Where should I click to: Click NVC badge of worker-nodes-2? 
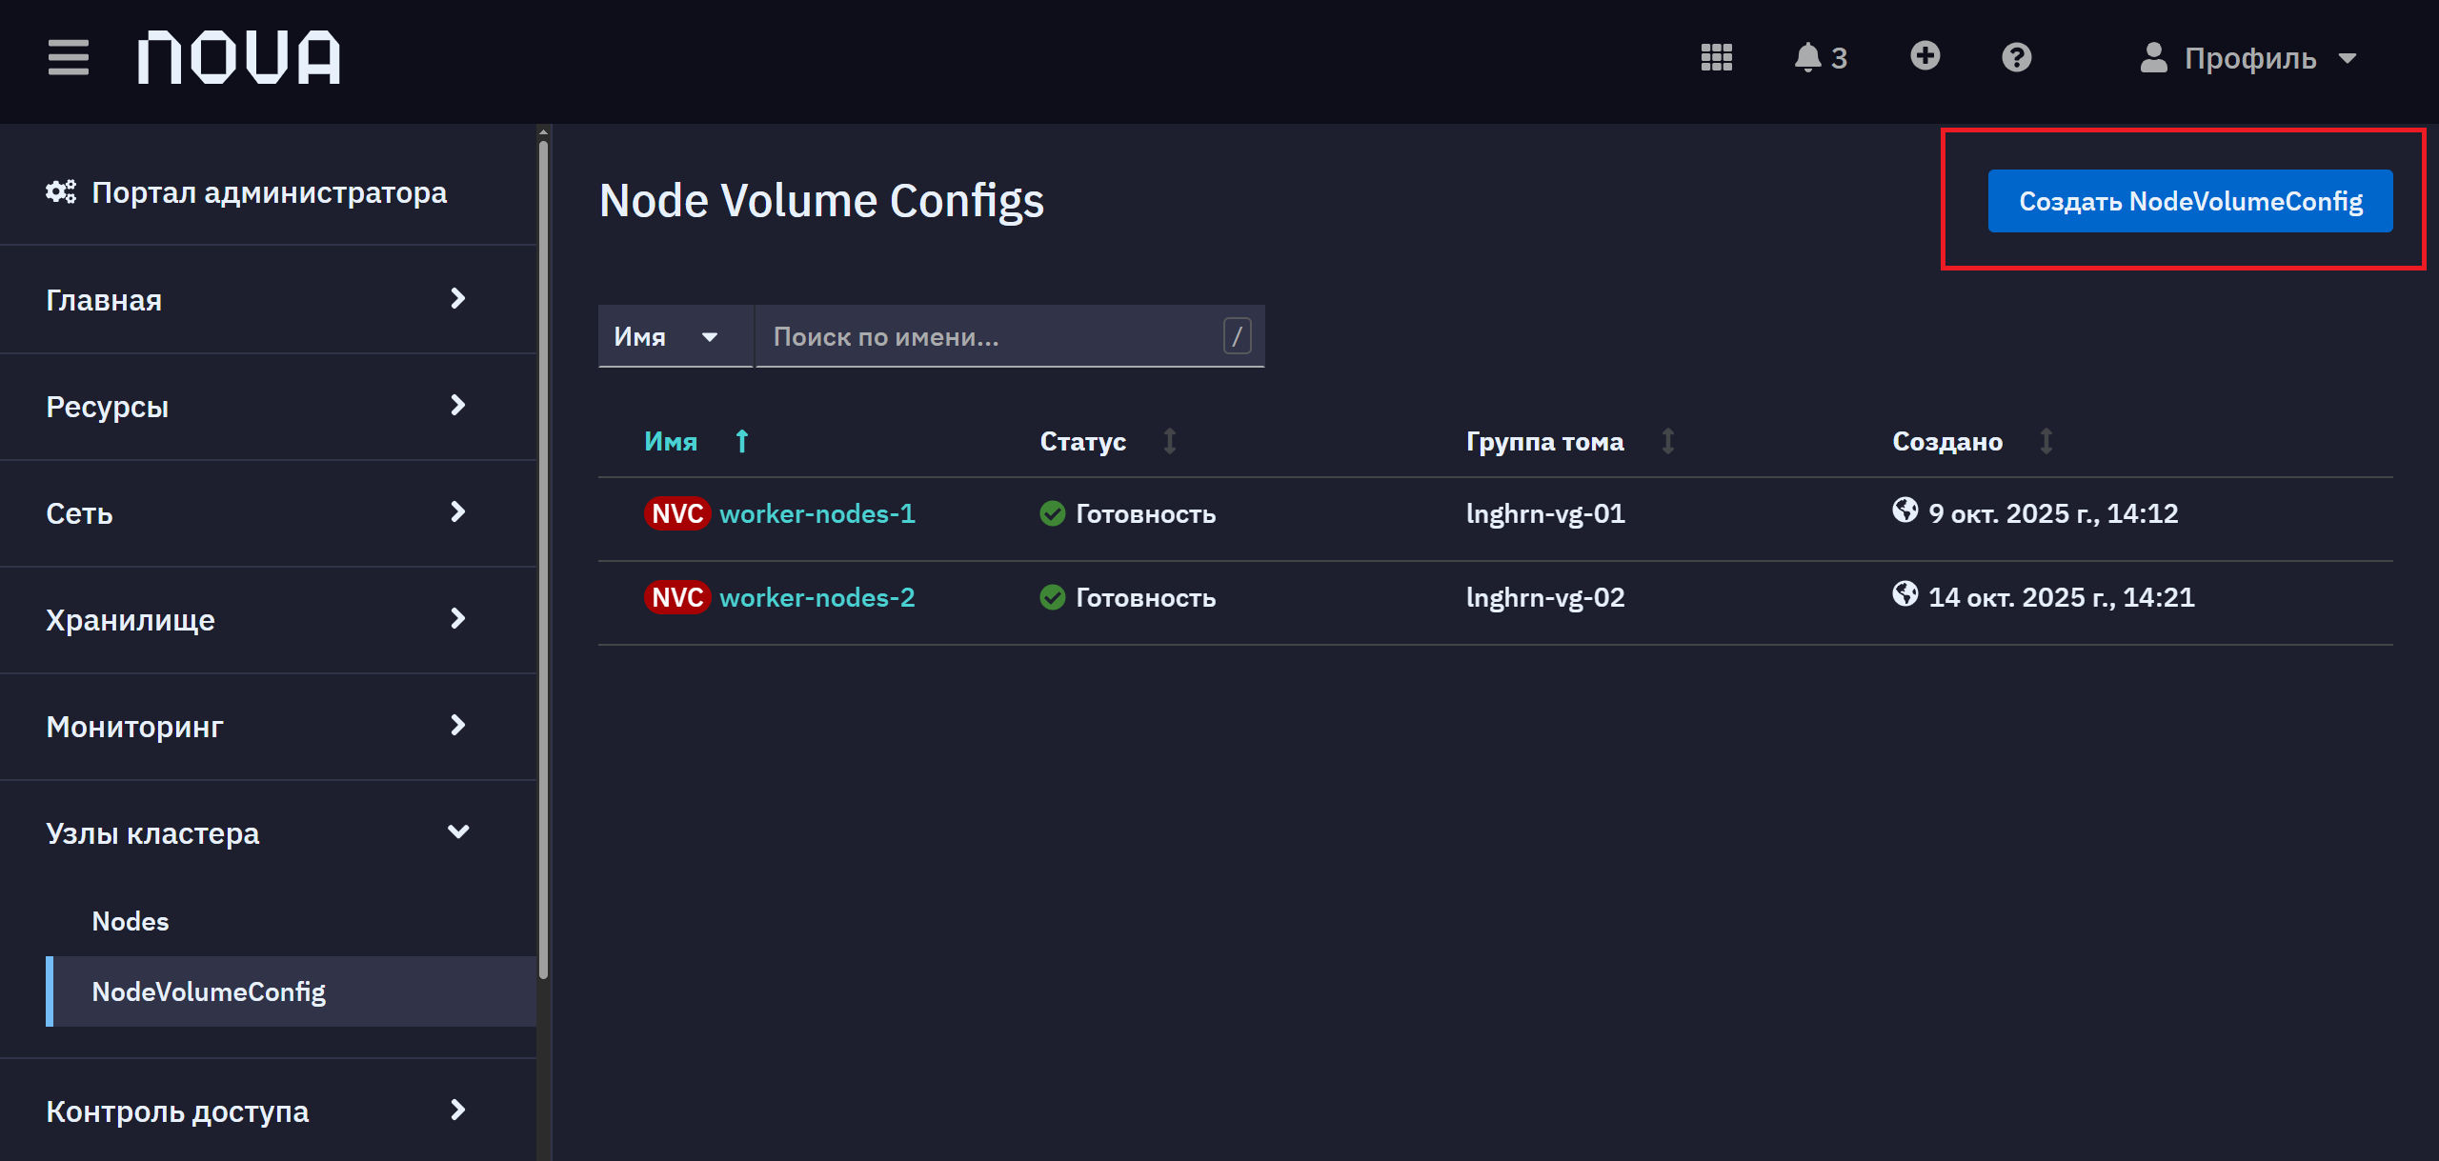click(677, 598)
